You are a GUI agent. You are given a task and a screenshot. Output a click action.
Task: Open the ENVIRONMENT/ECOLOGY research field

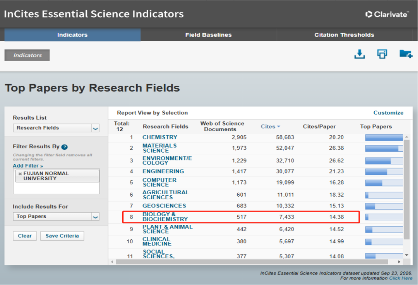[167, 161]
